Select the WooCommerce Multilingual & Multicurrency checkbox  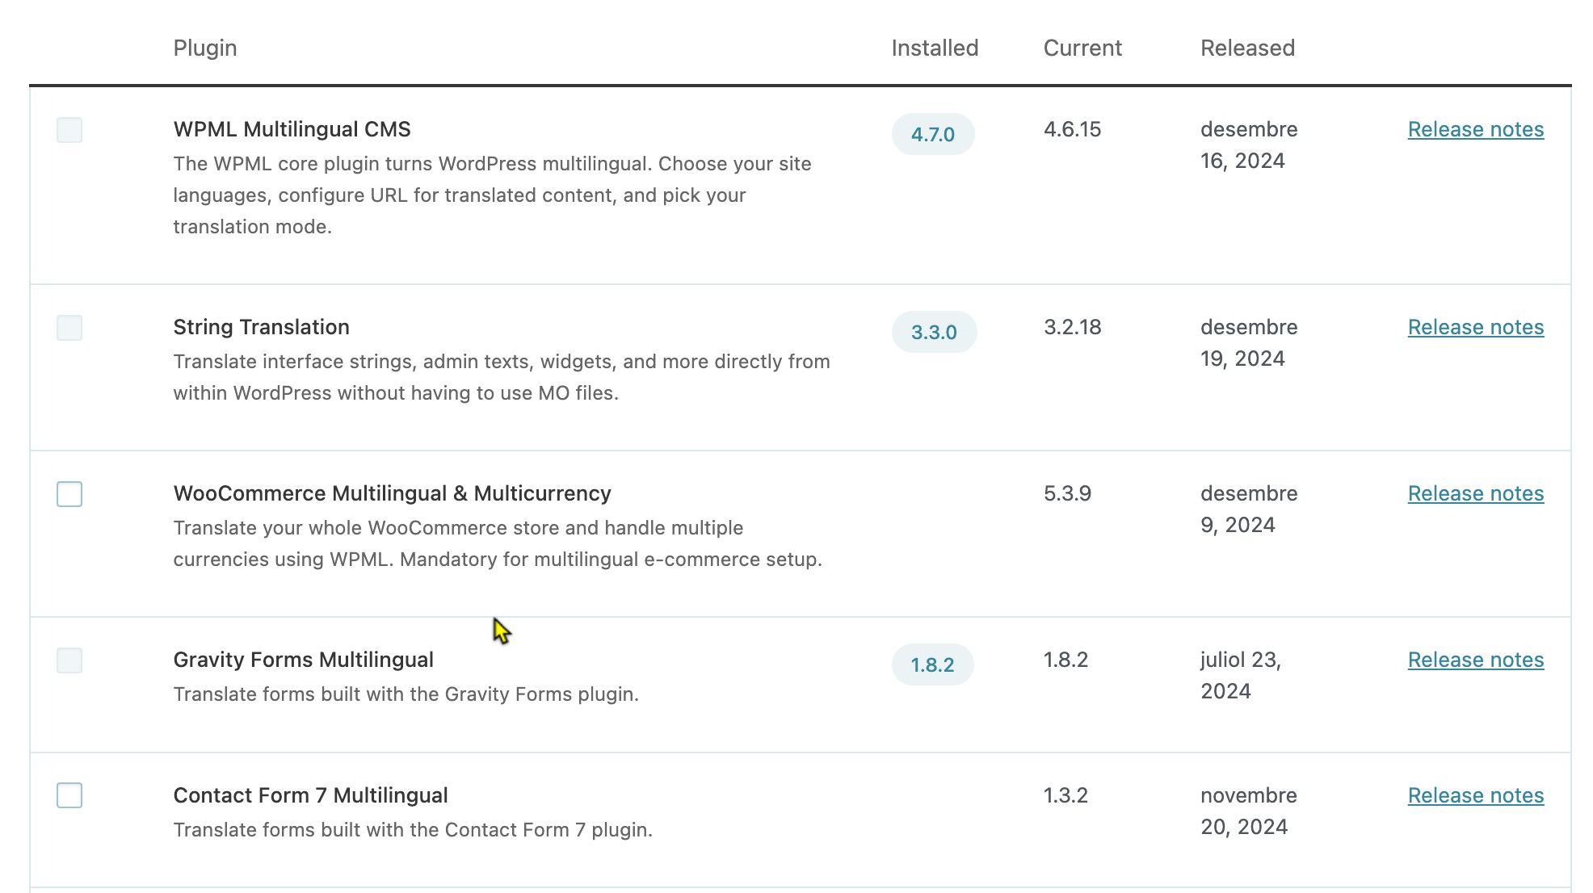coord(69,494)
